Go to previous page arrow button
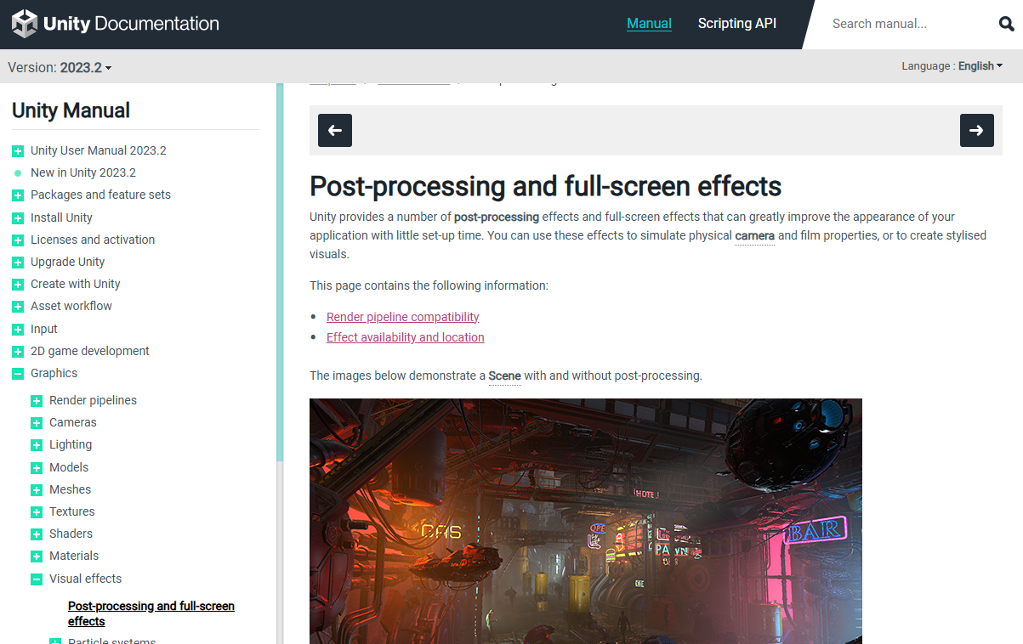1023x644 pixels. [x=335, y=130]
